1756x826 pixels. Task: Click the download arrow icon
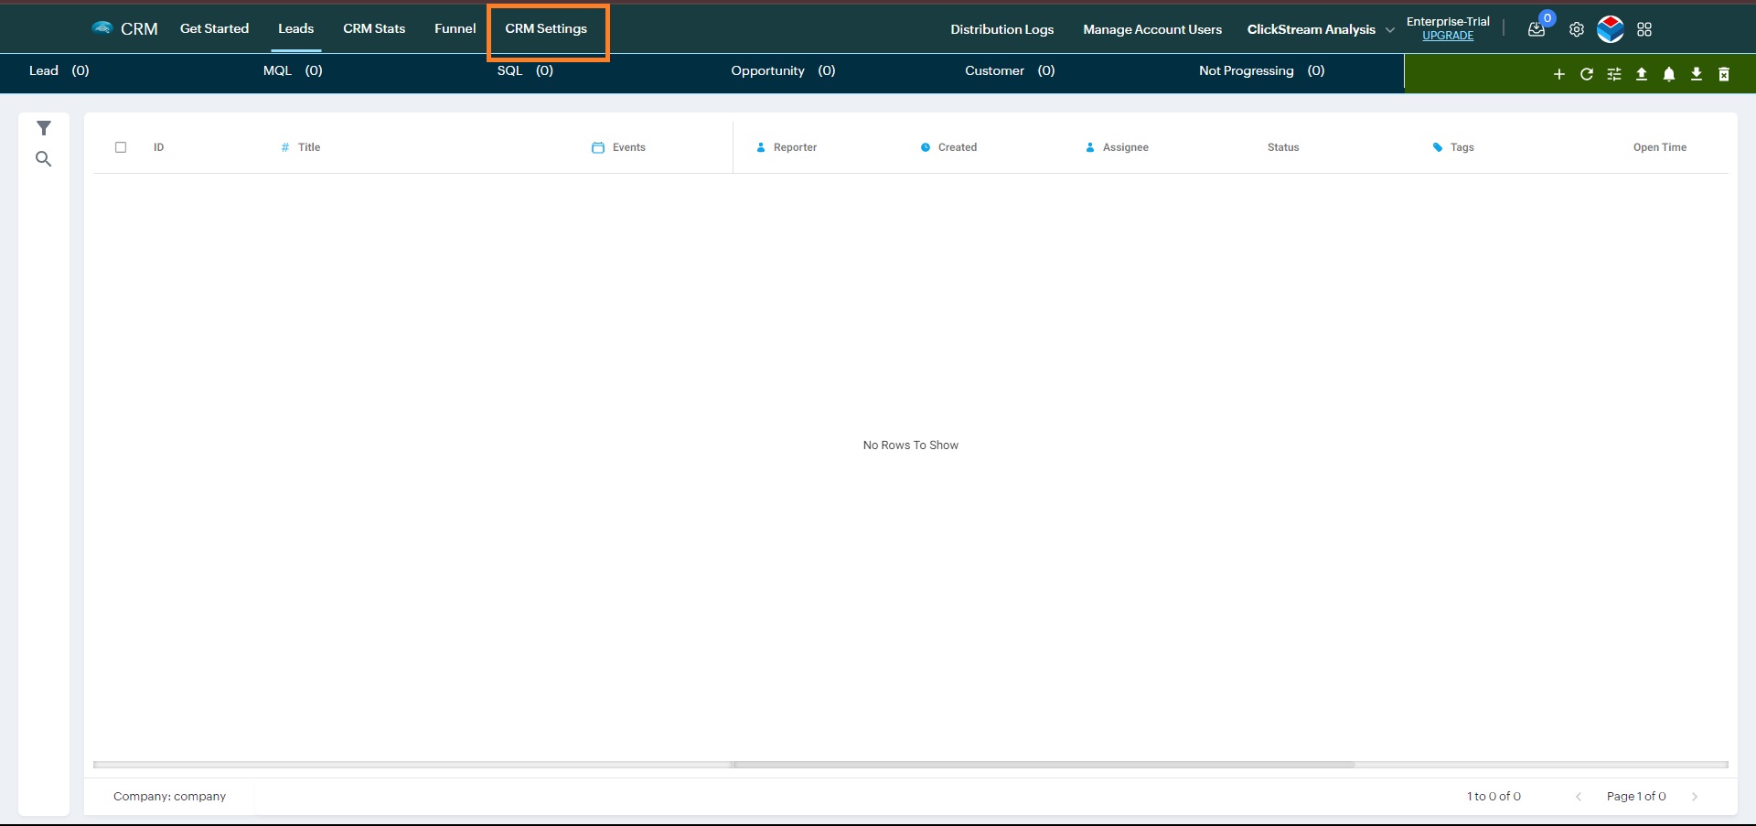1697,74
